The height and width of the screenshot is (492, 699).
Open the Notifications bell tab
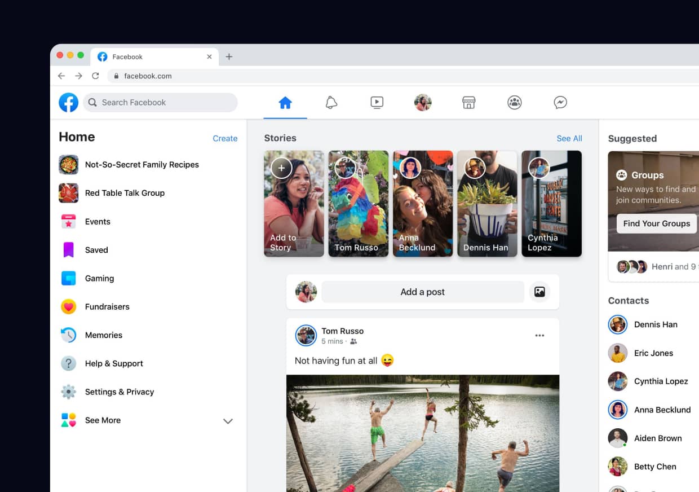[331, 103]
